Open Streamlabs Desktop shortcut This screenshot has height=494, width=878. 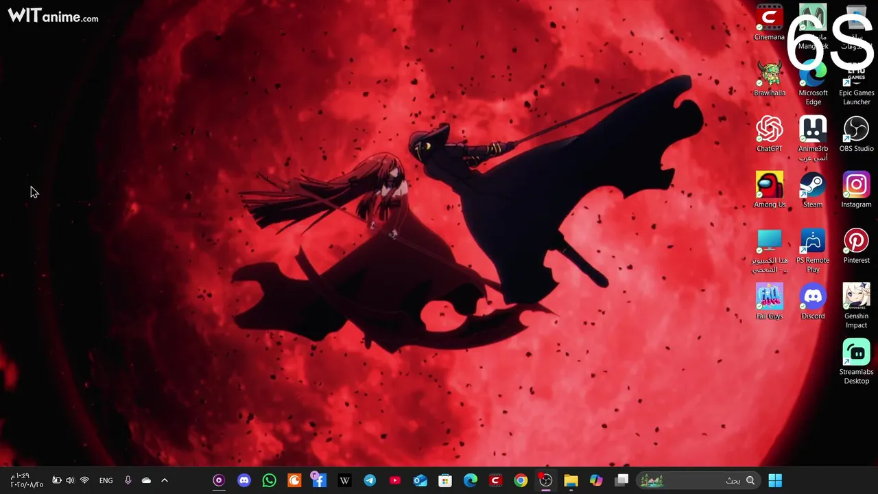(x=856, y=362)
